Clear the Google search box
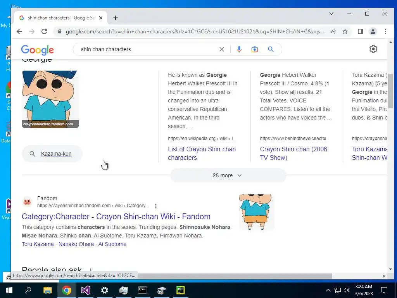This screenshot has height=298, width=397. [x=221, y=49]
